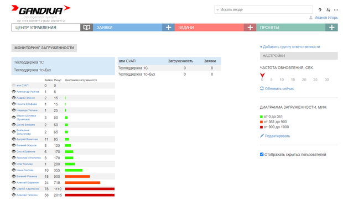
Task: Click the green legend swatch 0 до 361
Action: pos(261,117)
